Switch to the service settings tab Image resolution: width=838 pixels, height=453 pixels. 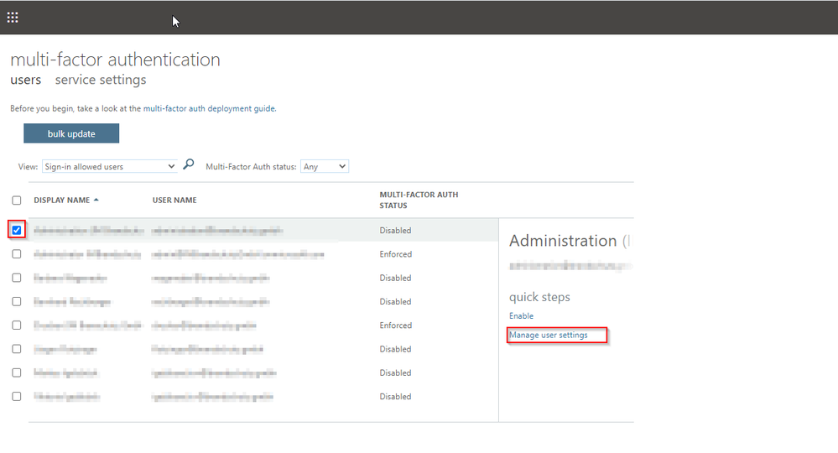click(101, 81)
